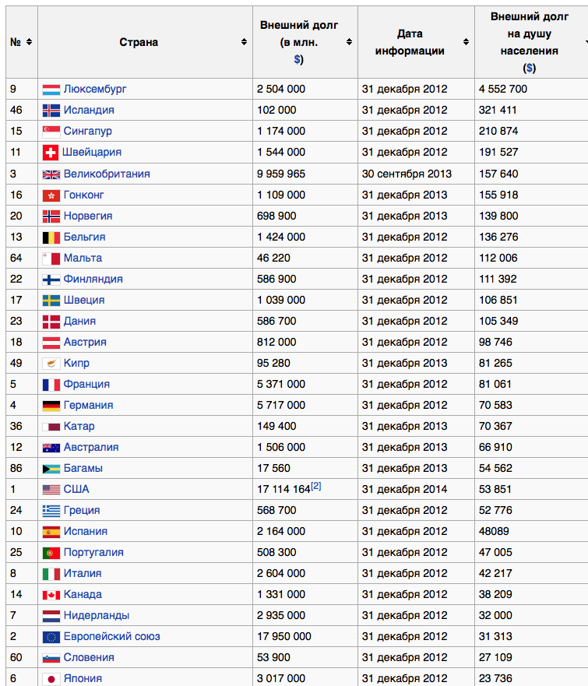The height and width of the screenshot is (686, 588).
Task: Click footnote reference [2] for США
Action: click(x=316, y=487)
